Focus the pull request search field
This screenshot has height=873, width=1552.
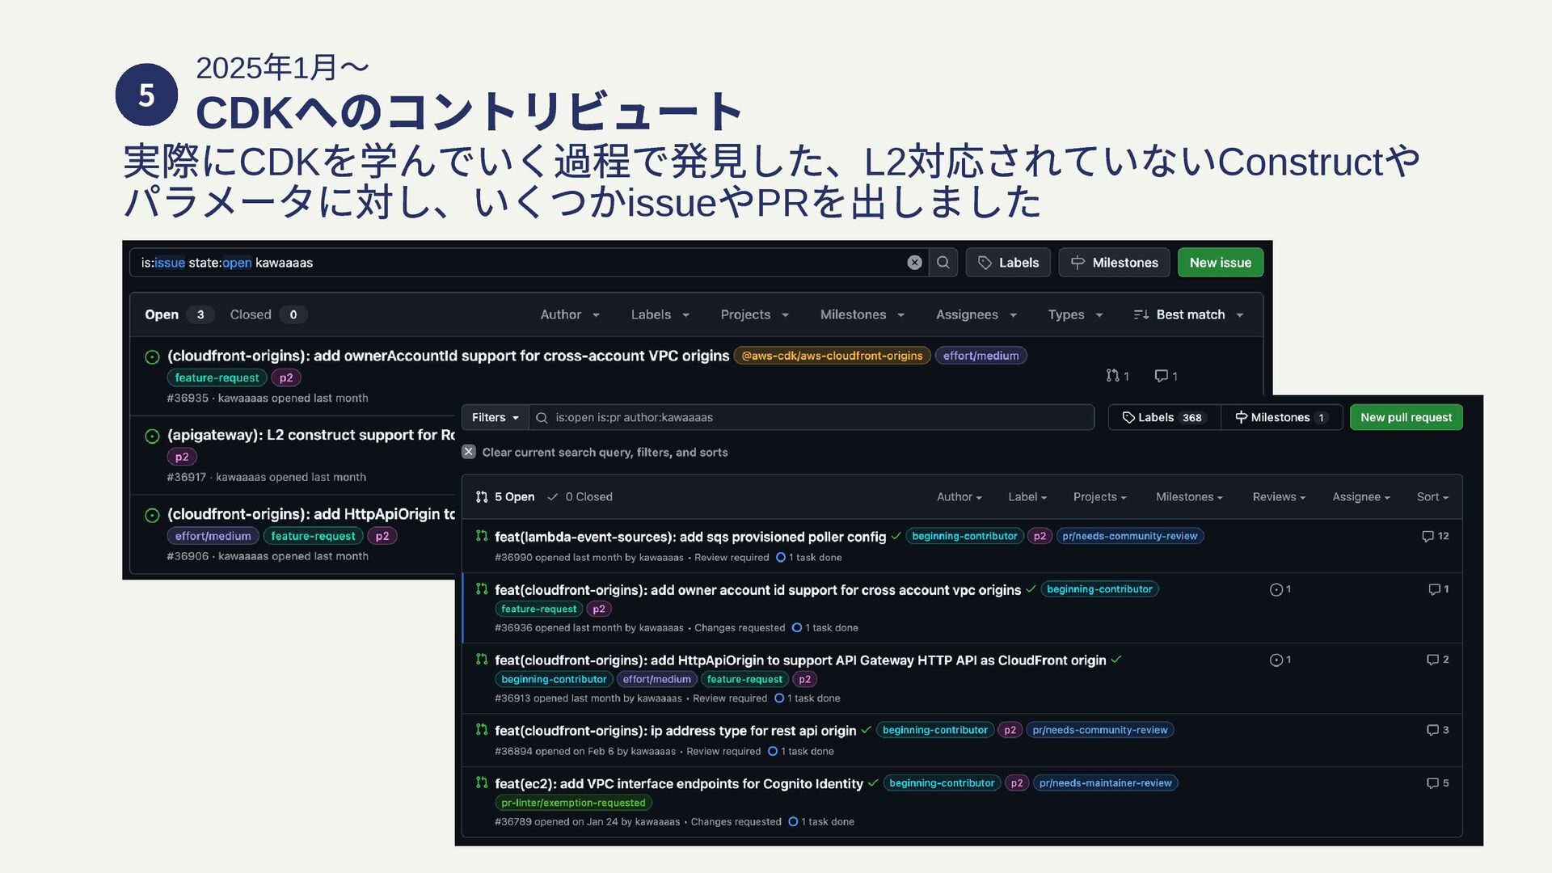816,417
